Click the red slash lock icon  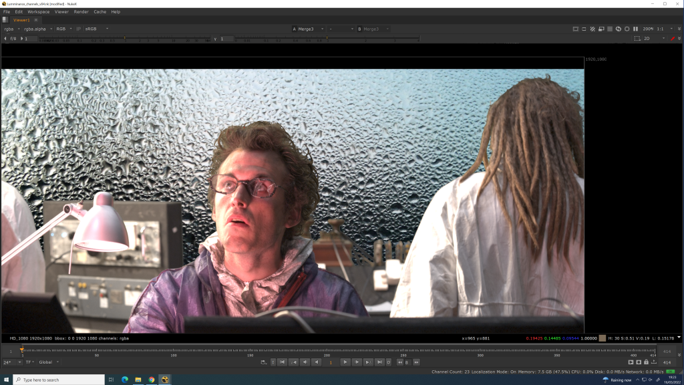coord(673,38)
